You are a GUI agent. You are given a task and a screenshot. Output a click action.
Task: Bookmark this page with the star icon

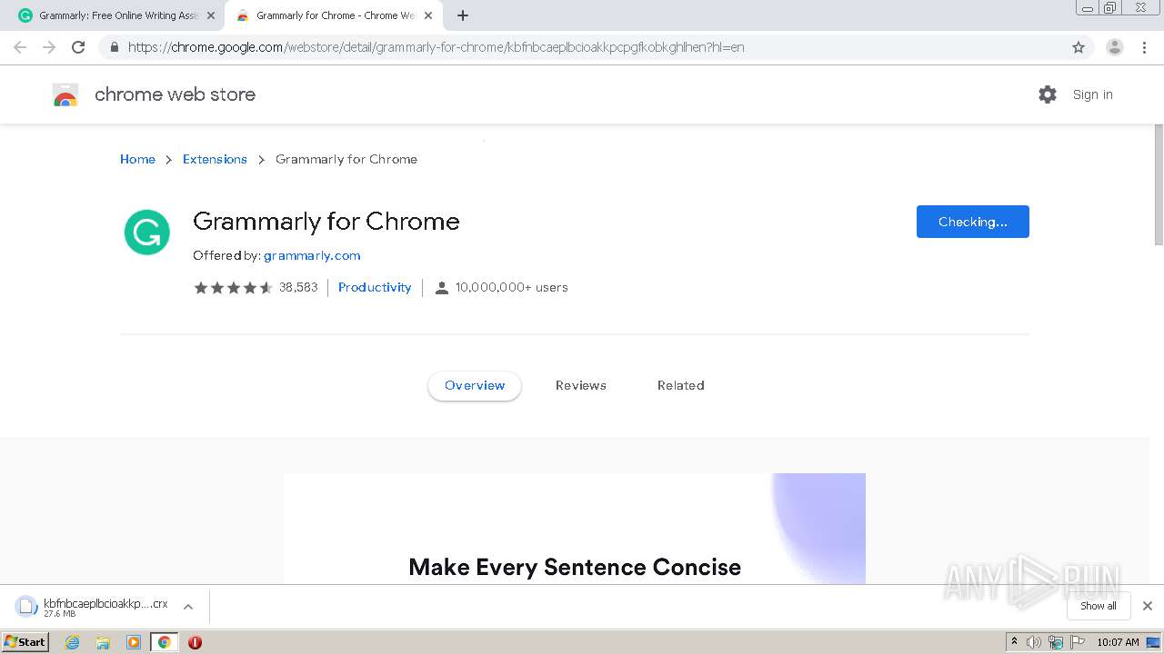(1079, 47)
